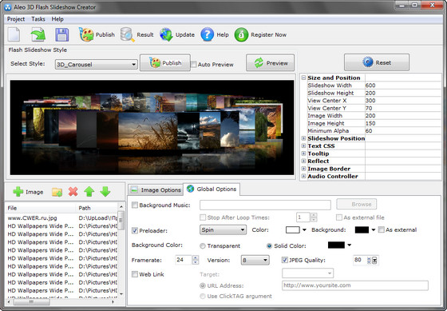Delete selected image with red X
The image size is (447, 311).
coord(73,192)
